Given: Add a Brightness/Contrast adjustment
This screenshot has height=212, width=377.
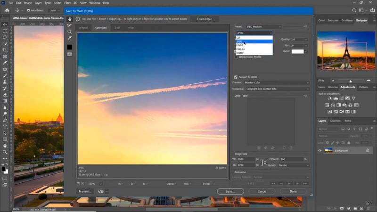Looking at the screenshot, I should pos(329,98).
